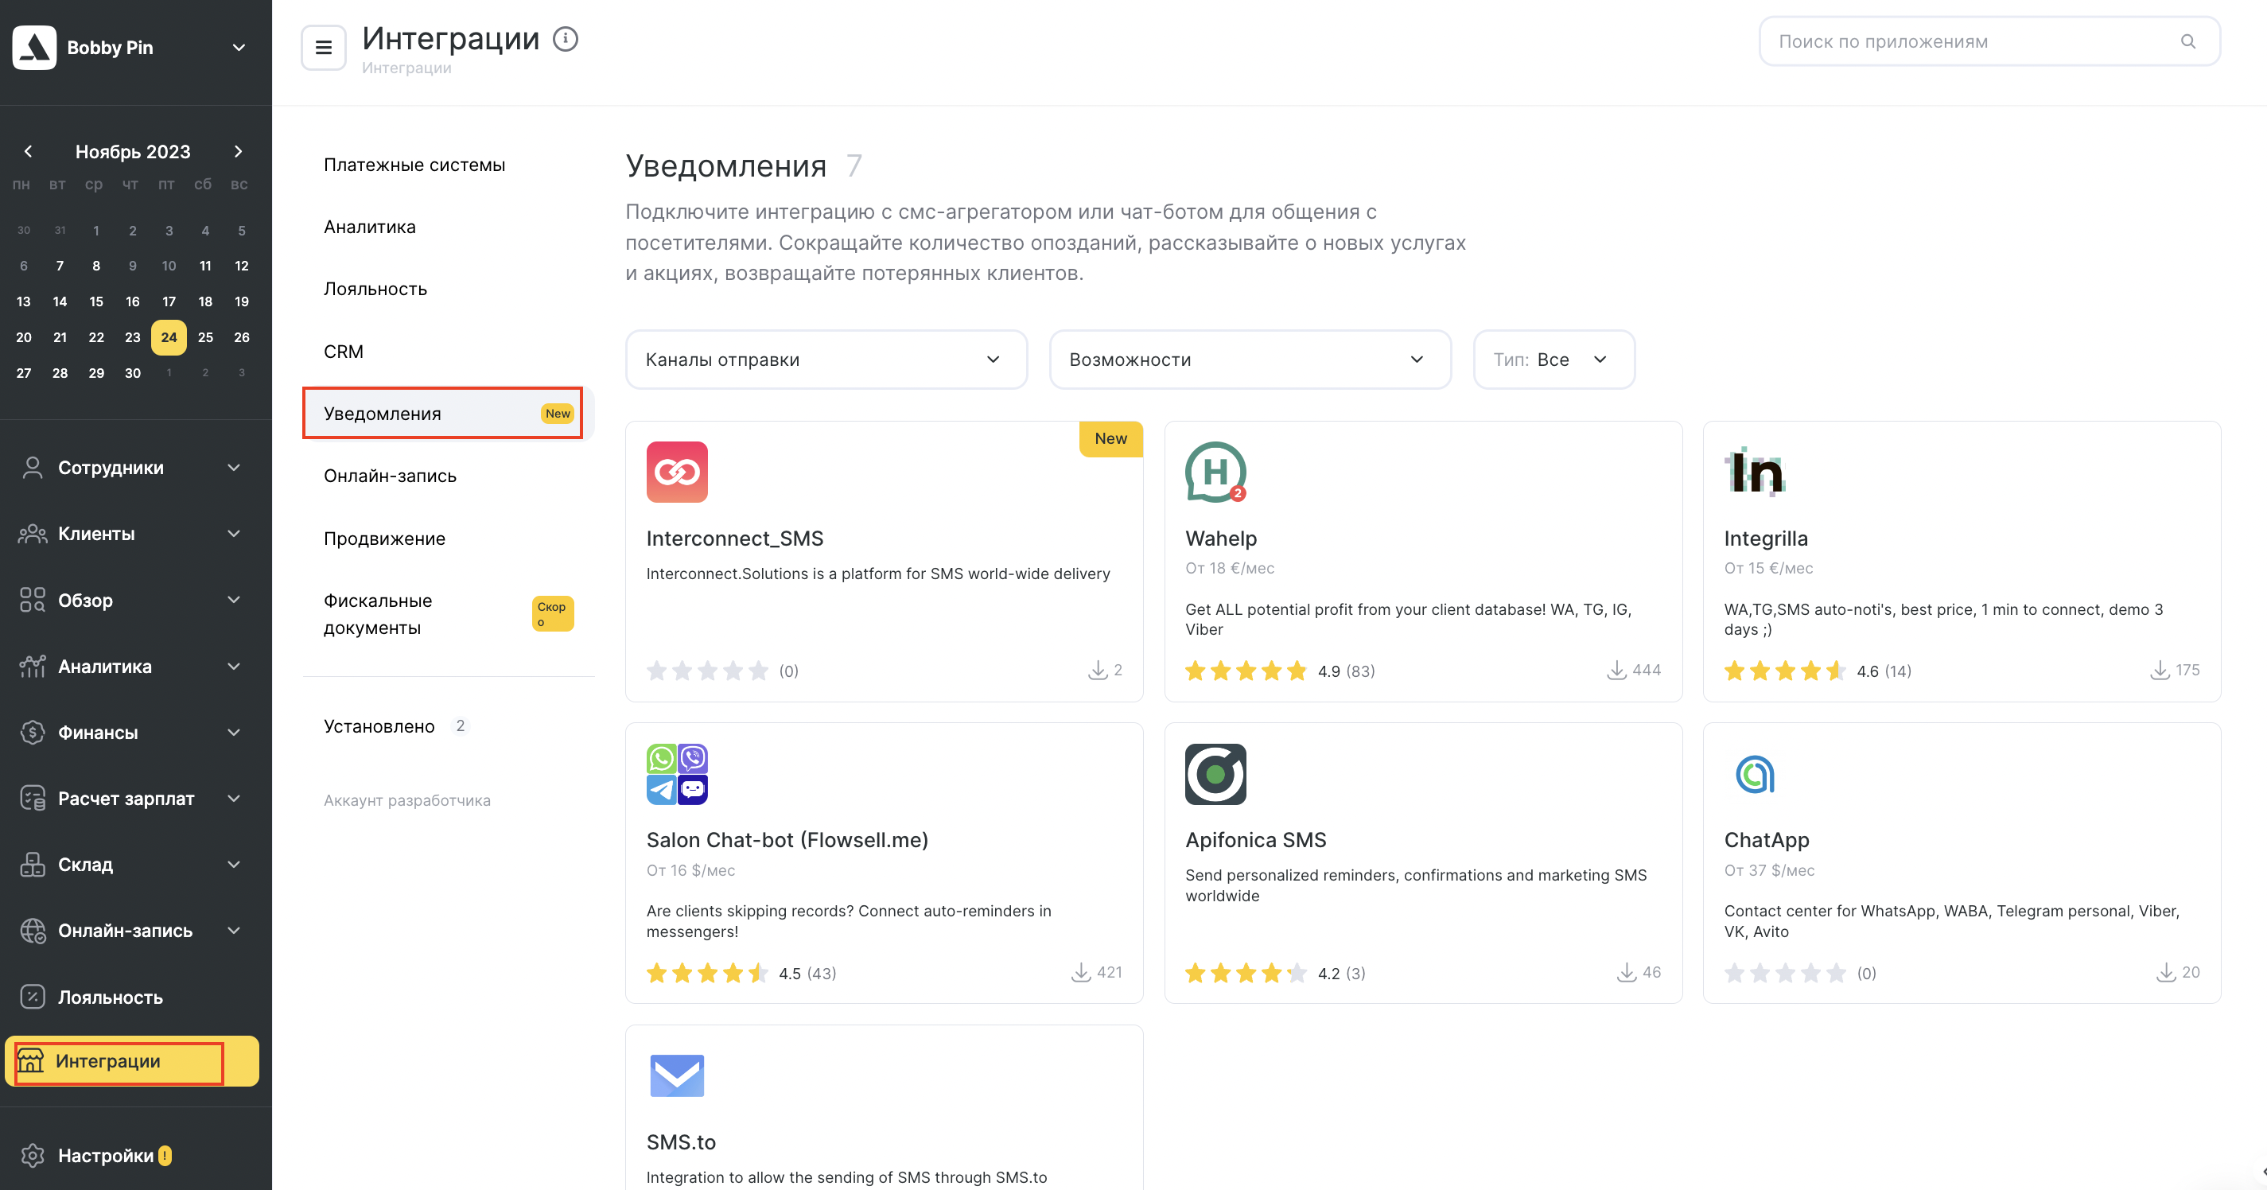
Task: Click the Bobby Pin logo icon
Action: click(x=34, y=48)
